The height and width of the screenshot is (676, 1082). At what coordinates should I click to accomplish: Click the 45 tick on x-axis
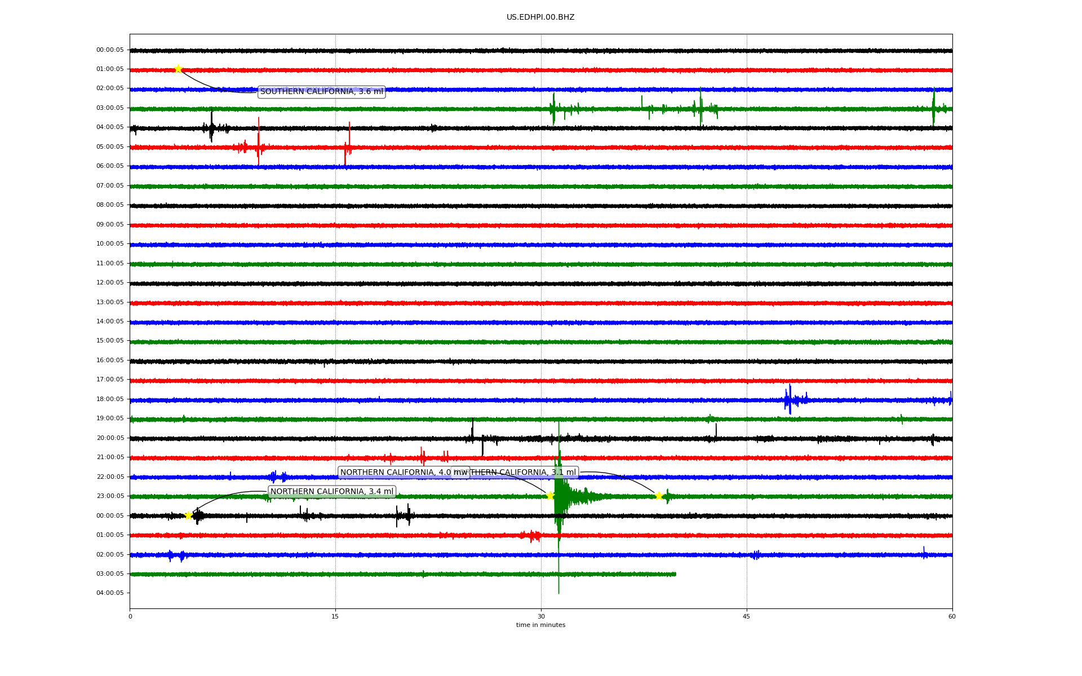click(746, 616)
